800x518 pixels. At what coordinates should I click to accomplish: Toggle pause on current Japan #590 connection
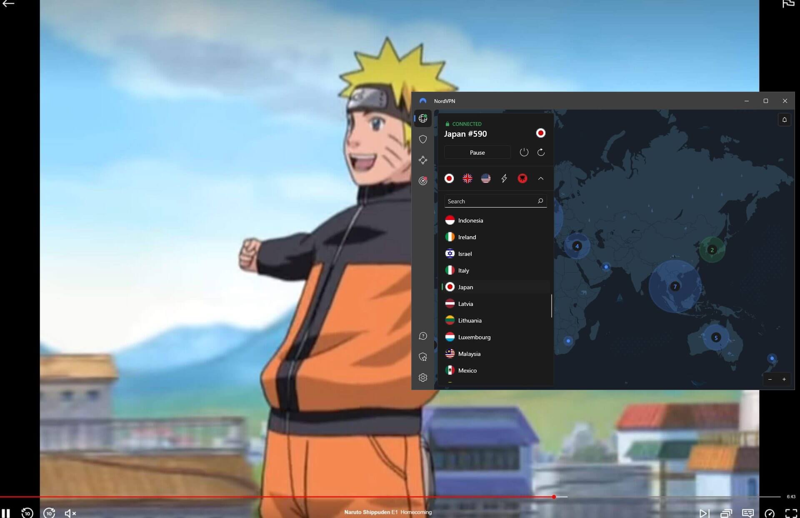[477, 152]
